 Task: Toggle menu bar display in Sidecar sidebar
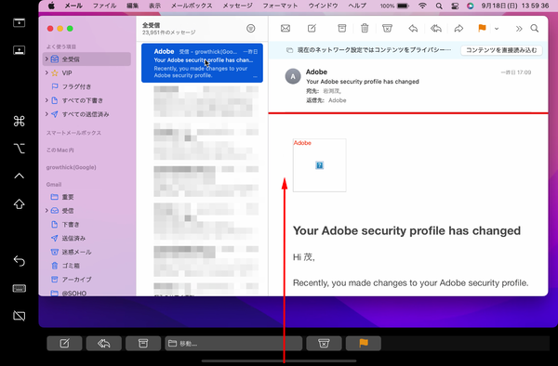(20, 22)
